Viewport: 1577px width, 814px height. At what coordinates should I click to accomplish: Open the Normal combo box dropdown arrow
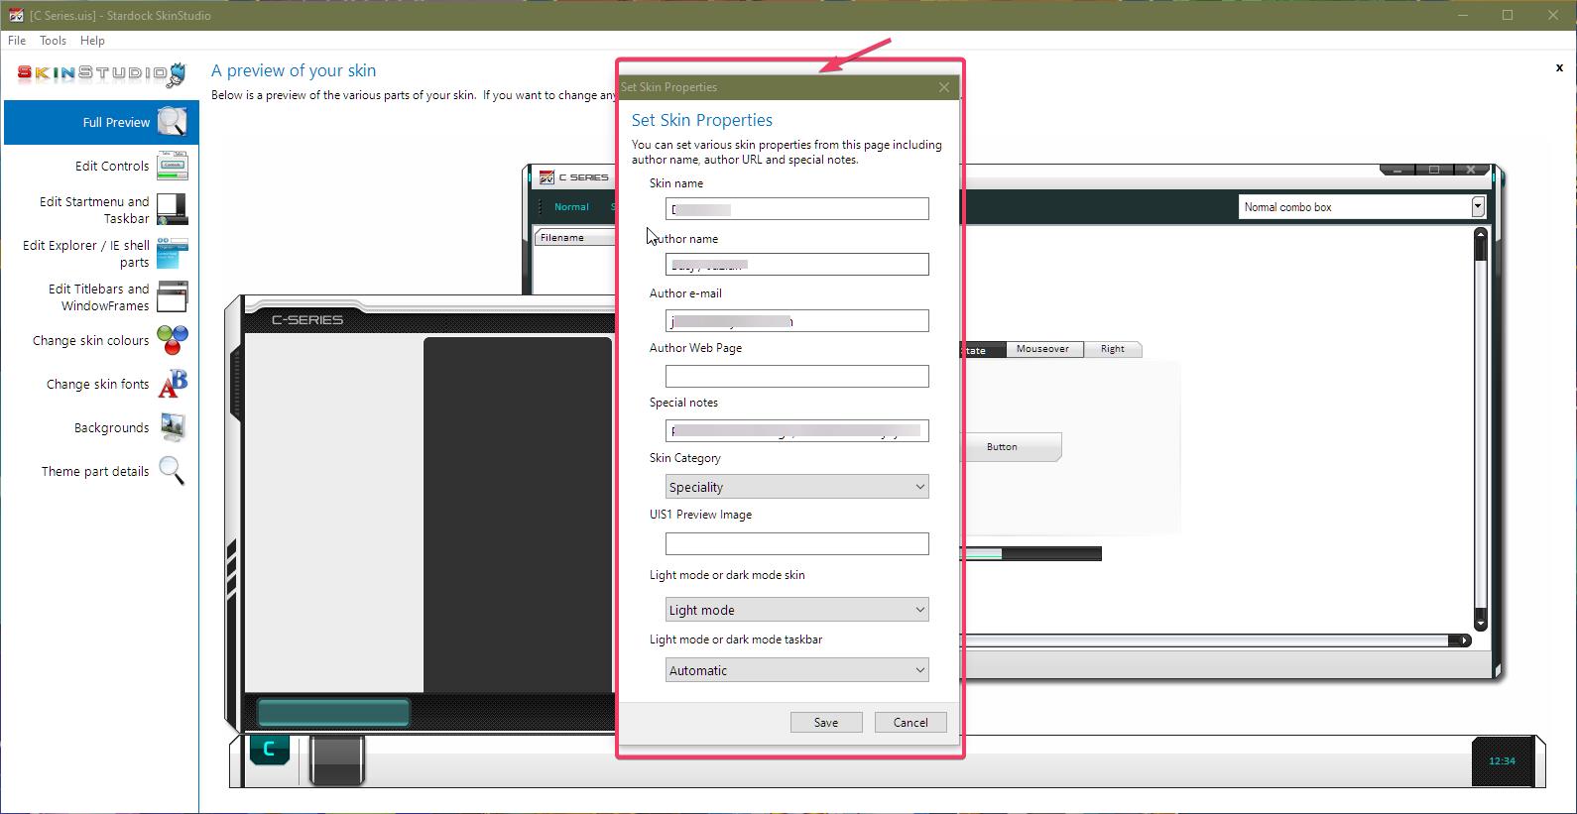[1477, 207]
